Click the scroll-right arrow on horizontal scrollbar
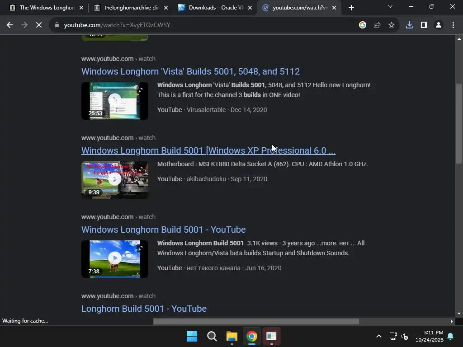Screen dimensions: 463x347 tap(452, 321)
